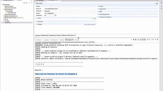Collapse all in Package Explorer toolbar
163x91 pixels.
click(24, 3)
